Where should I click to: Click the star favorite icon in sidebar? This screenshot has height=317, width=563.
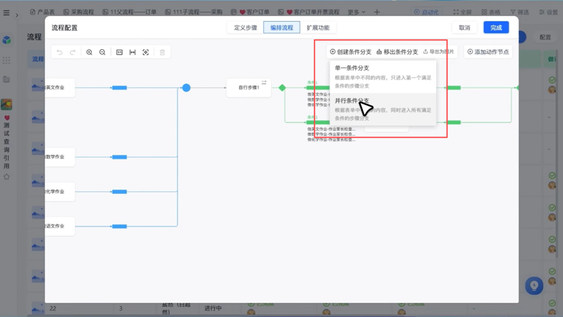(x=6, y=177)
